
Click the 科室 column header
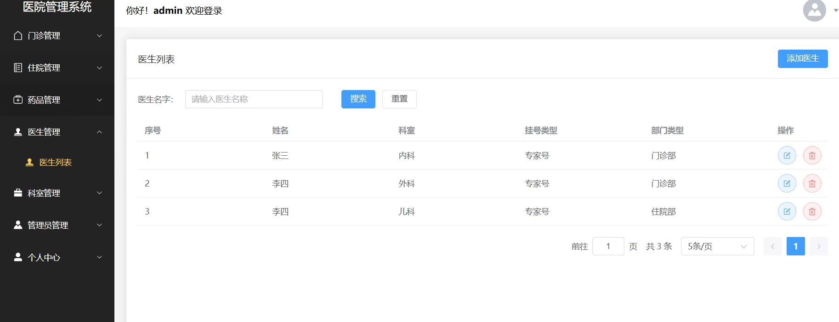click(406, 130)
